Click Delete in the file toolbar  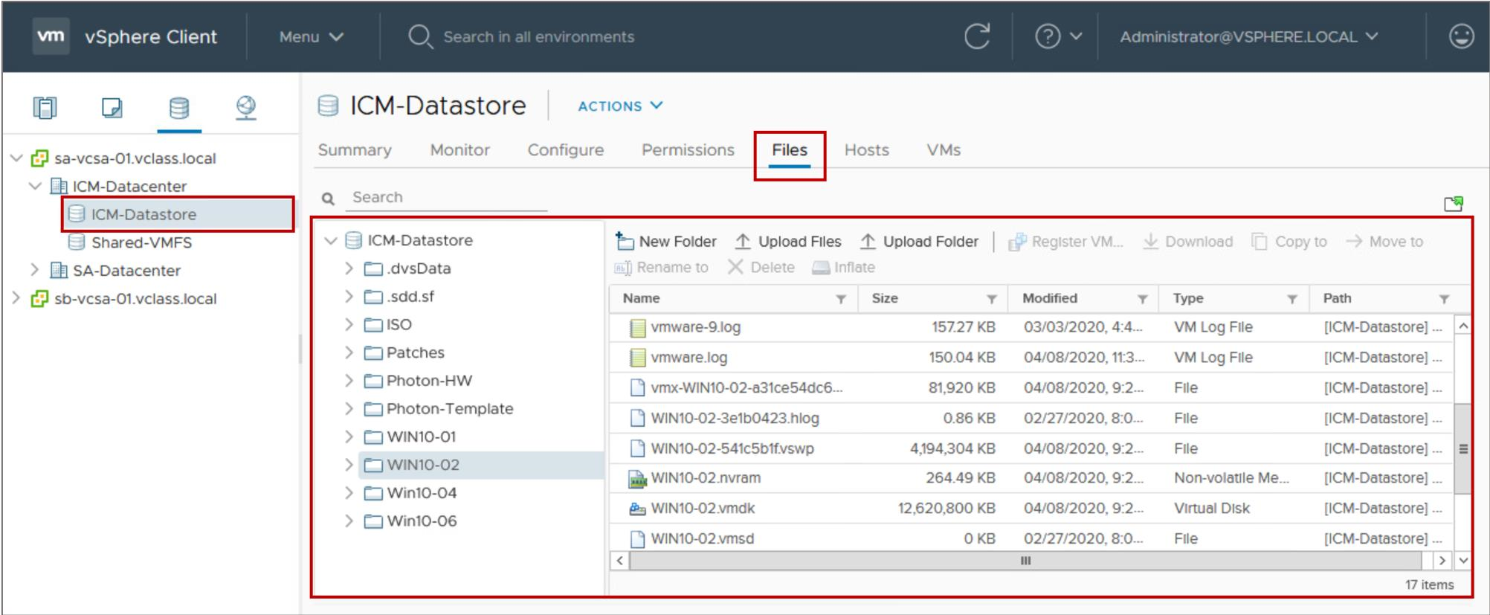point(761,268)
